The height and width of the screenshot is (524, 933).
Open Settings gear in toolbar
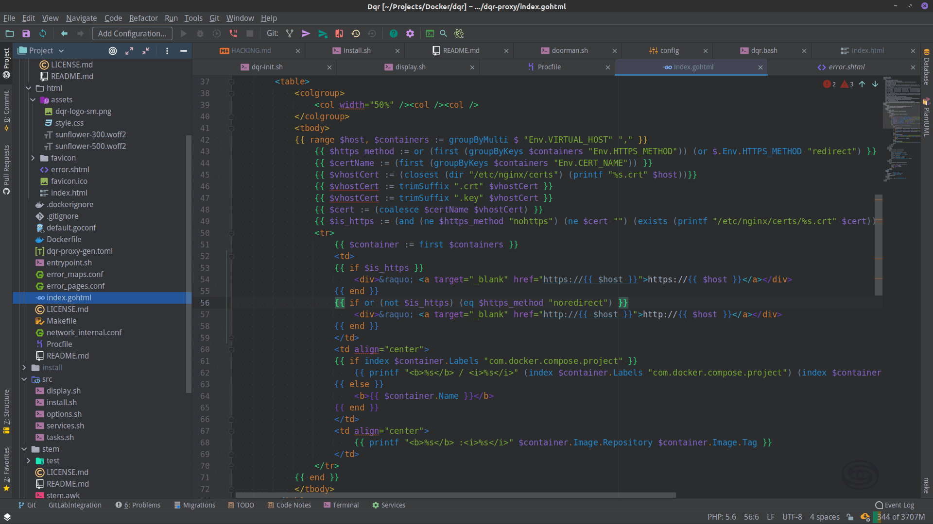point(410,33)
